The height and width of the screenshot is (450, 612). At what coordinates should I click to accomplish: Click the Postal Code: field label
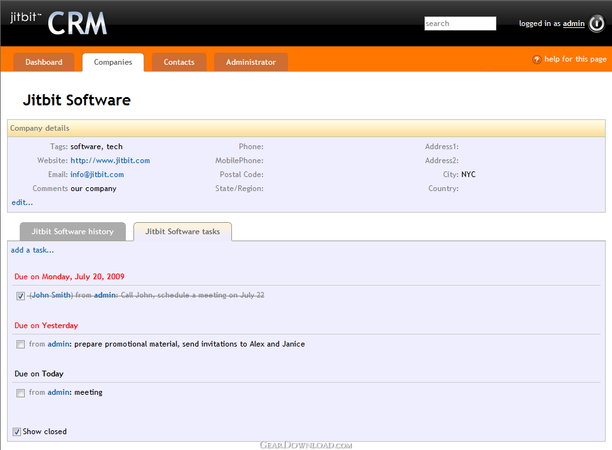tap(241, 175)
